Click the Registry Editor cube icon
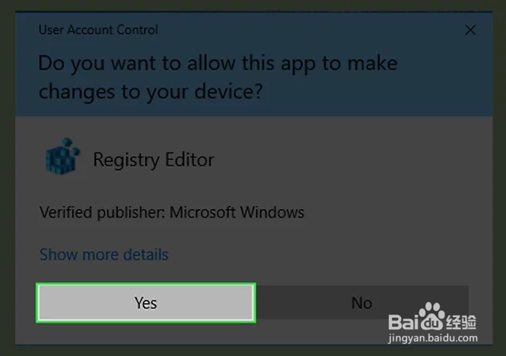Viewport: 506px width, 356px height. click(x=62, y=157)
